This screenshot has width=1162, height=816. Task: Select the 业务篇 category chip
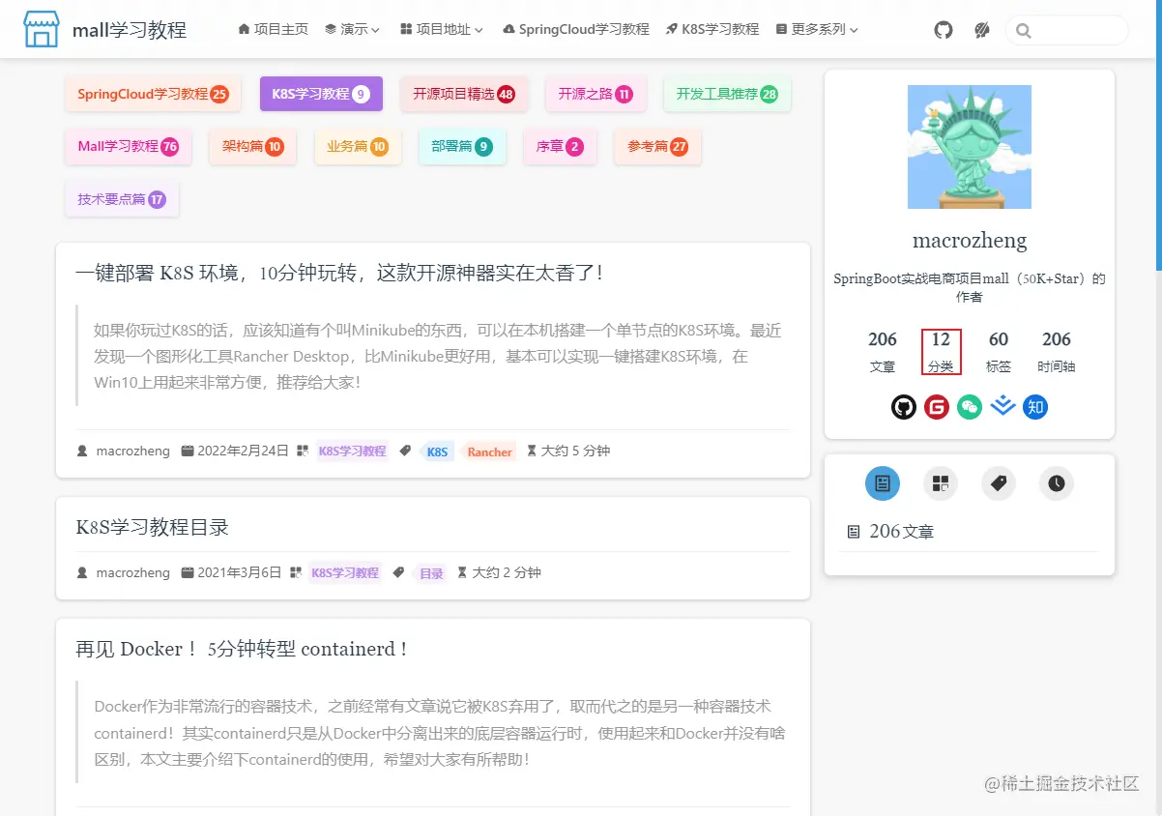(x=358, y=146)
